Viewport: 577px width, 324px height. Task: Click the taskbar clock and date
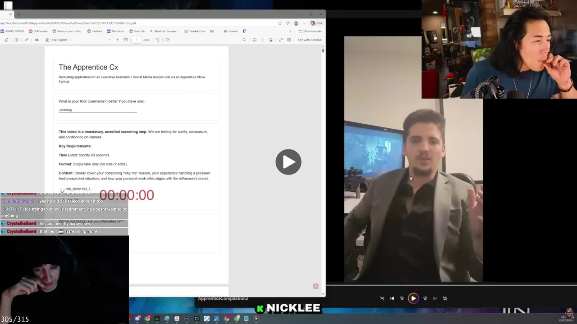[x=565, y=318]
